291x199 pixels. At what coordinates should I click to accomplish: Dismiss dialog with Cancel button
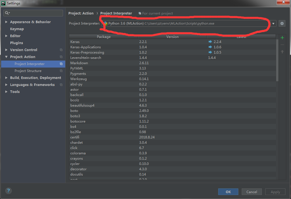click(x=252, y=192)
